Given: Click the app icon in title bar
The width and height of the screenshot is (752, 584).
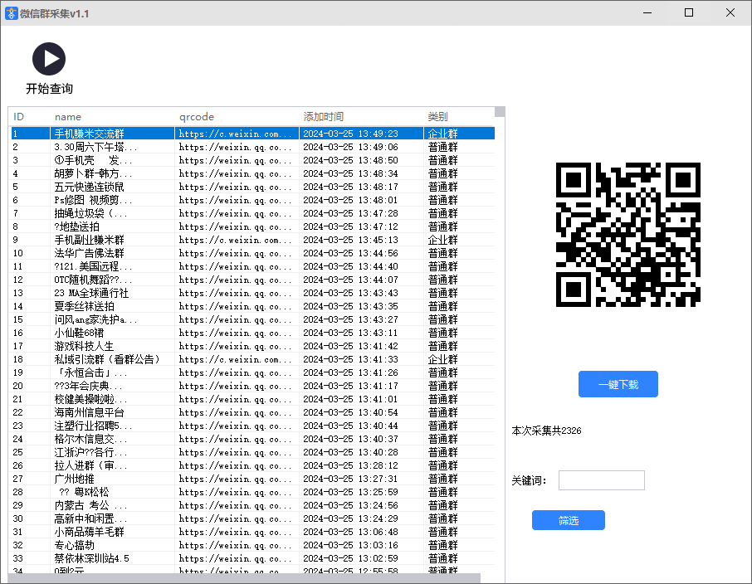Looking at the screenshot, I should 11,13.
